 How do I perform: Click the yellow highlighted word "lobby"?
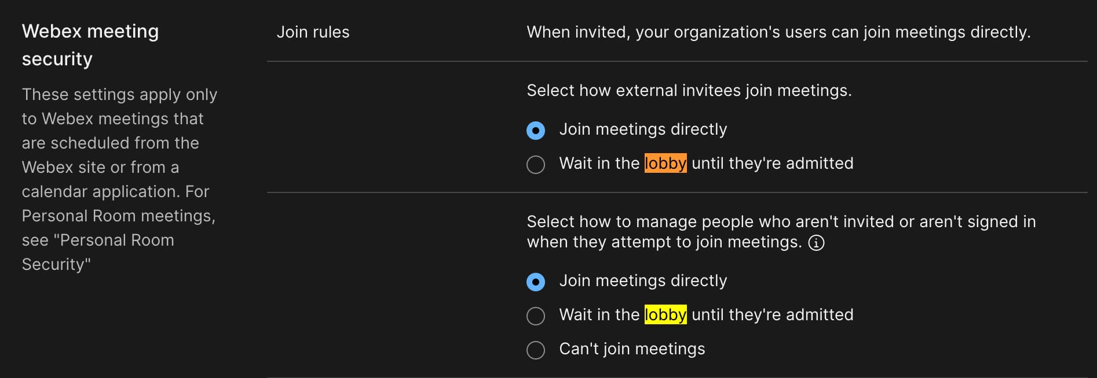coord(664,314)
